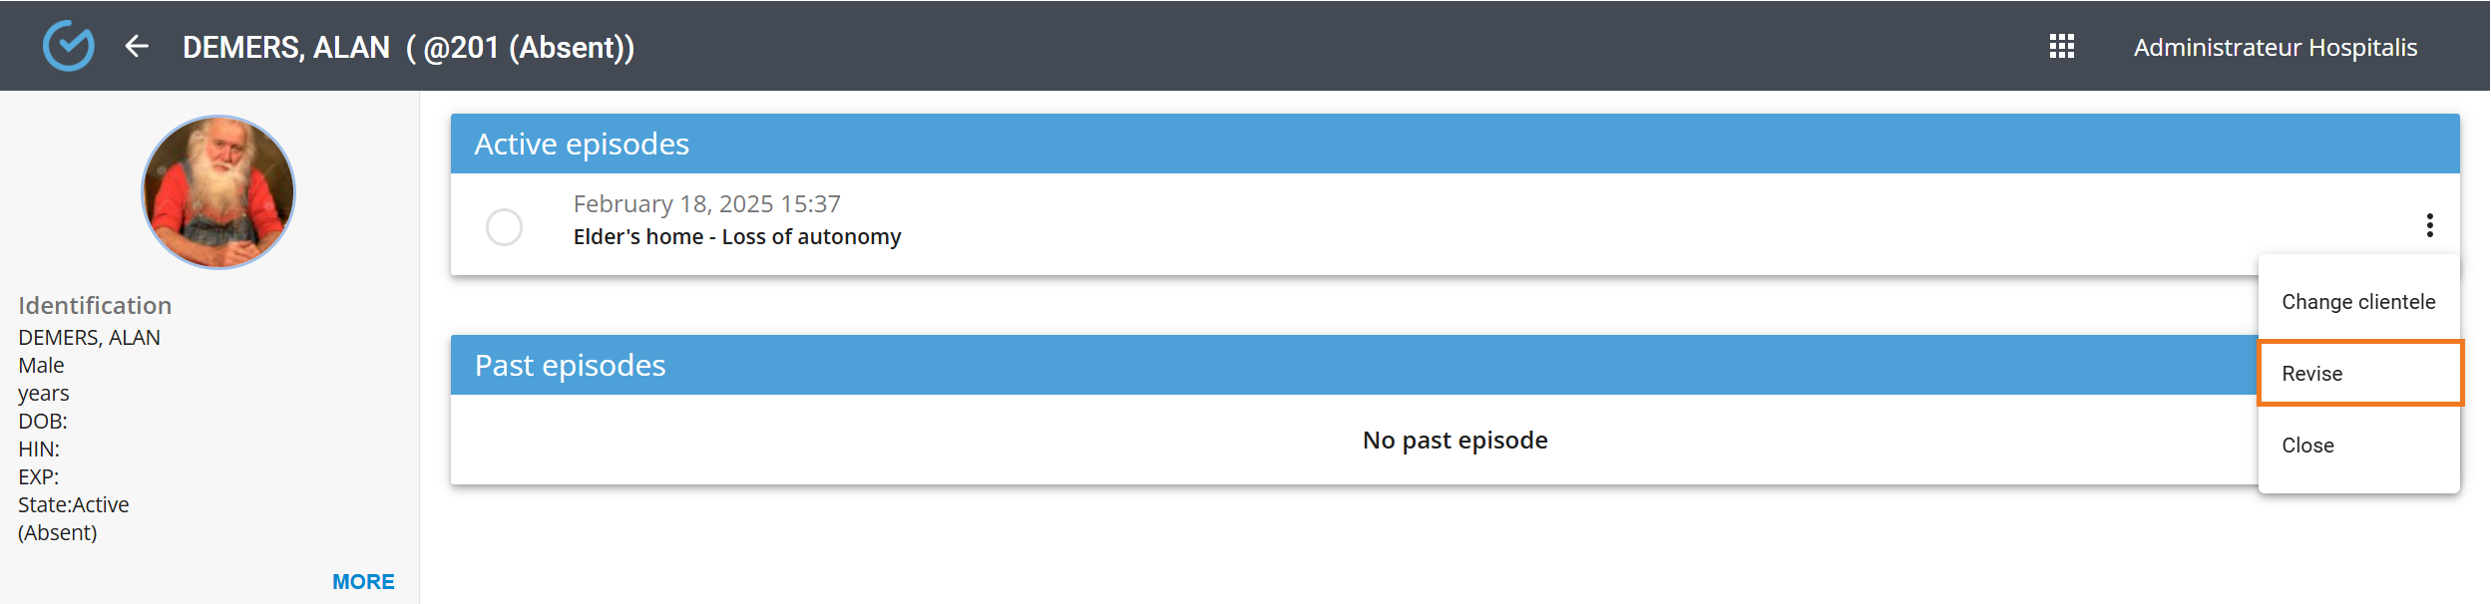This screenshot has width=2491, height=604.
Task: Click the February 18, 2025 15:37 episode date
Action: (x=706, y=204)
